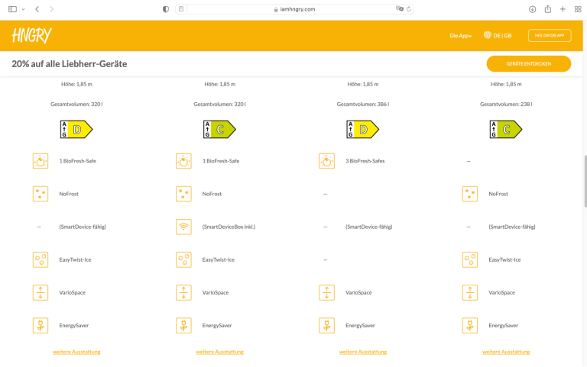The image size is (587, 367).
Task: Click EnergySaver icon in fourth column
Action: [x=470, y=326]
